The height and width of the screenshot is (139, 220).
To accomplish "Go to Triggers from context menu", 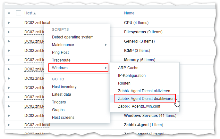I will point(59,102).
